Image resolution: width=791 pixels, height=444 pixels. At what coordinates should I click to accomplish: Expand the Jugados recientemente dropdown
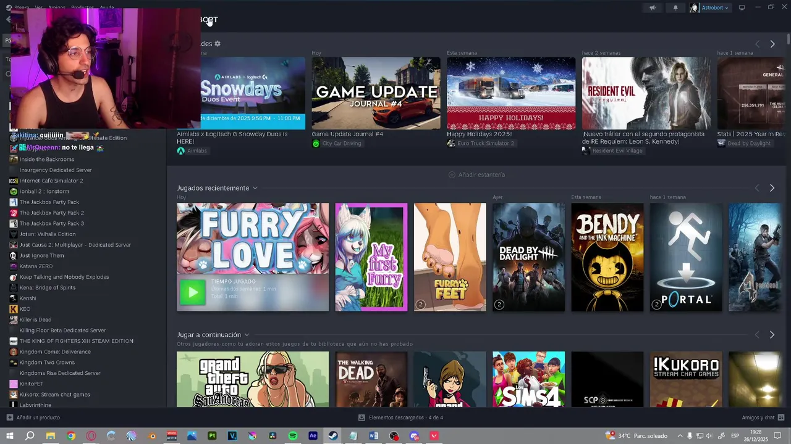(x=255, y=188)
